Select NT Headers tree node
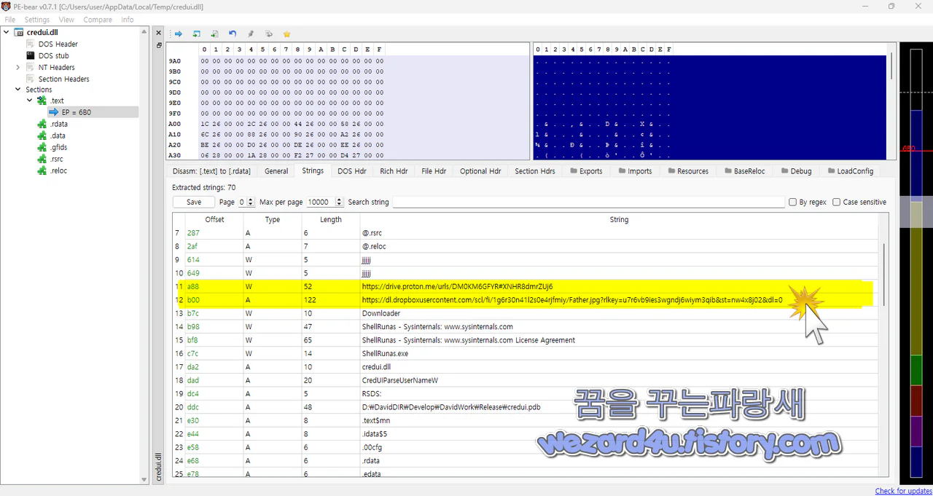This screenshot has width=933, height=496. tap(57, 67)
